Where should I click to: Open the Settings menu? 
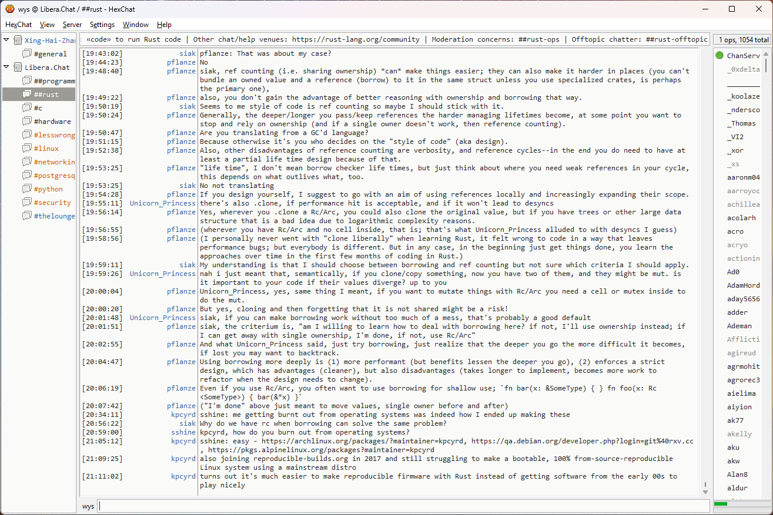tap(102, 25)
